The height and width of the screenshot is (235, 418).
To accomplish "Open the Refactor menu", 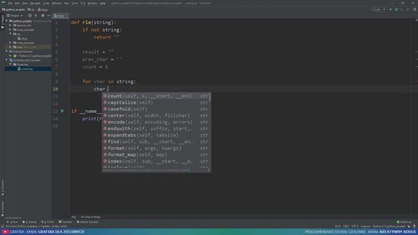I will (57, 3).
